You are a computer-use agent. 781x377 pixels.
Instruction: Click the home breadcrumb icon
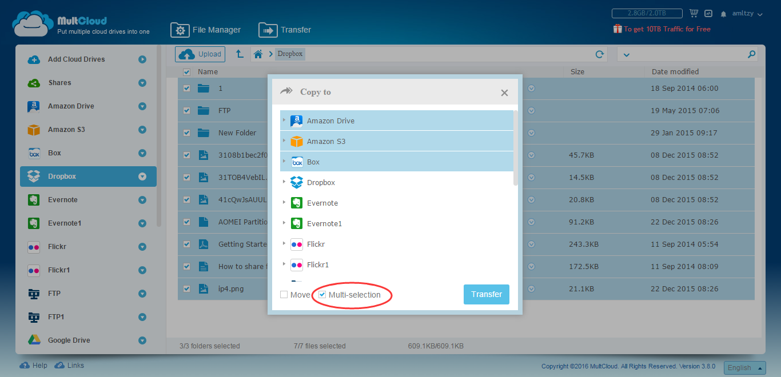pos(258,54)
